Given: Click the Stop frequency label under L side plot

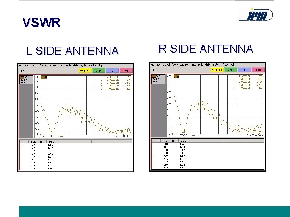Looking at the screenshot, I should (x=123, y=136).
